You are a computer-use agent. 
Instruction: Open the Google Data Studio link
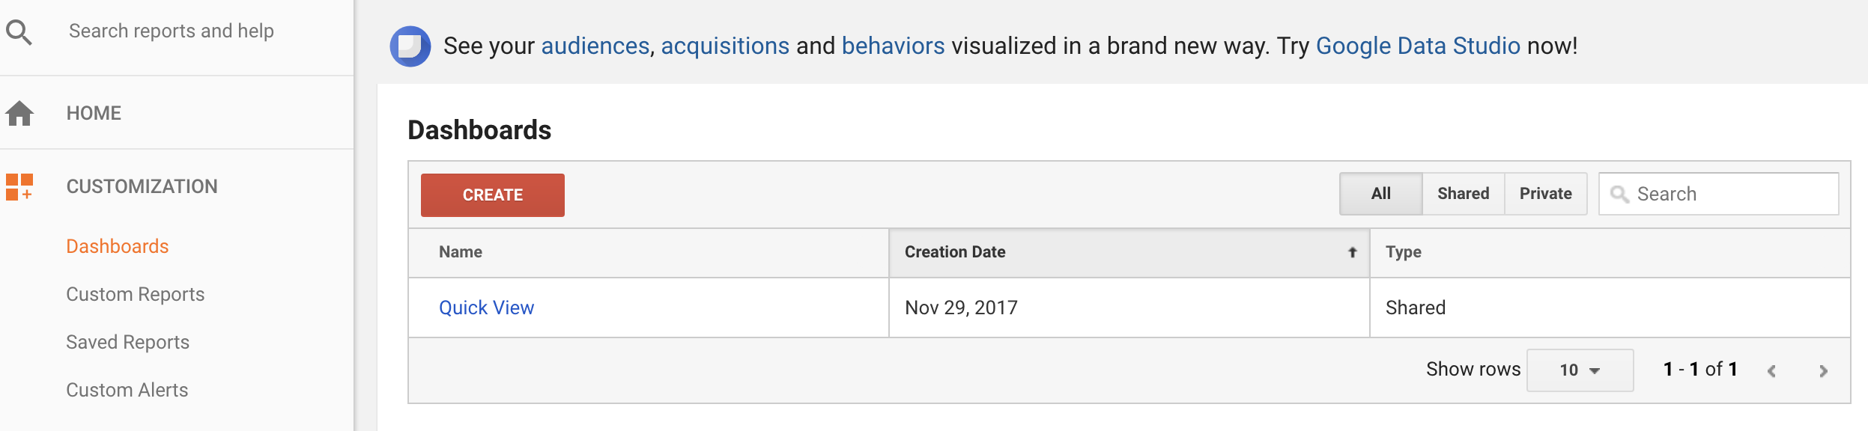(1418, 46)
